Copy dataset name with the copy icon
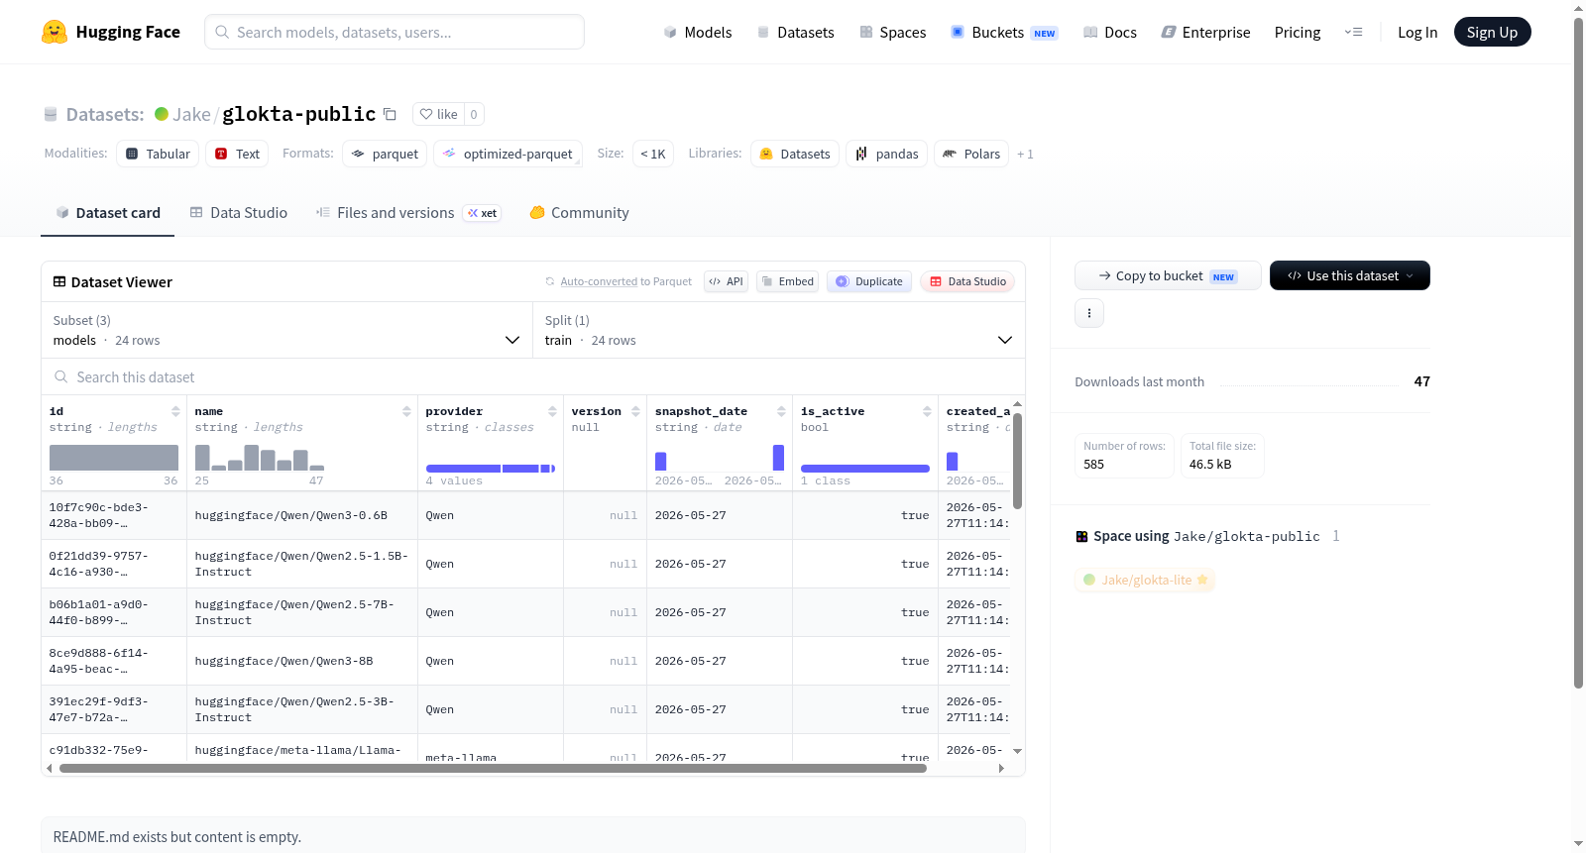The width and height of the screenshot is (1586, 853). tap(391, 114)
